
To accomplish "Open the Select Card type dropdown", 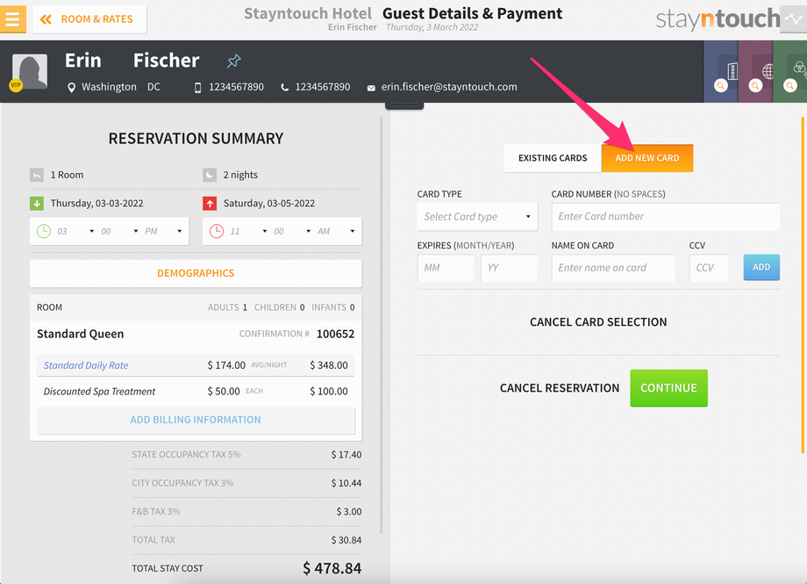I will click(477, 217).
